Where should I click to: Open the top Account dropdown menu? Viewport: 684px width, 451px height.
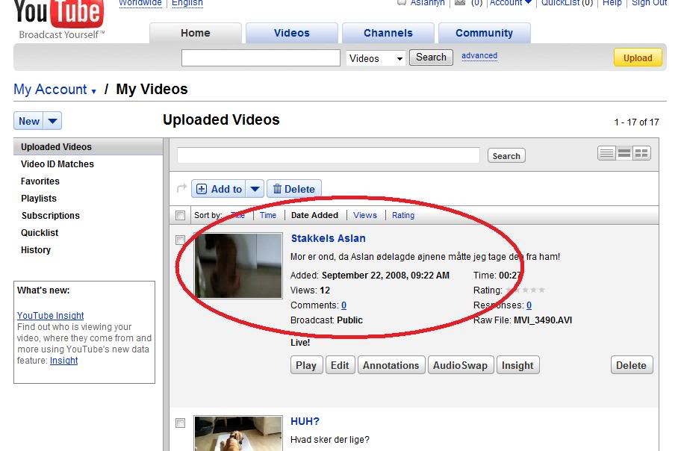coord(510,3)
